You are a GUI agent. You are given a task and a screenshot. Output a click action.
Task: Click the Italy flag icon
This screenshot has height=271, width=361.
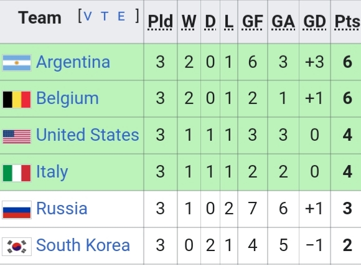coord(17,173)
